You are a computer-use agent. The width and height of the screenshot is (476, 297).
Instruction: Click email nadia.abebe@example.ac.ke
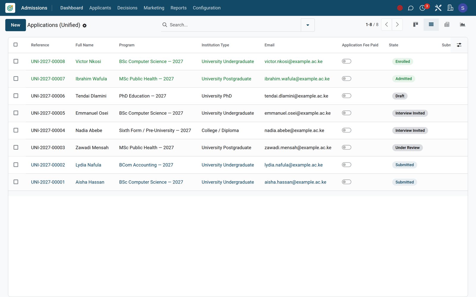(x=294, y=130)
